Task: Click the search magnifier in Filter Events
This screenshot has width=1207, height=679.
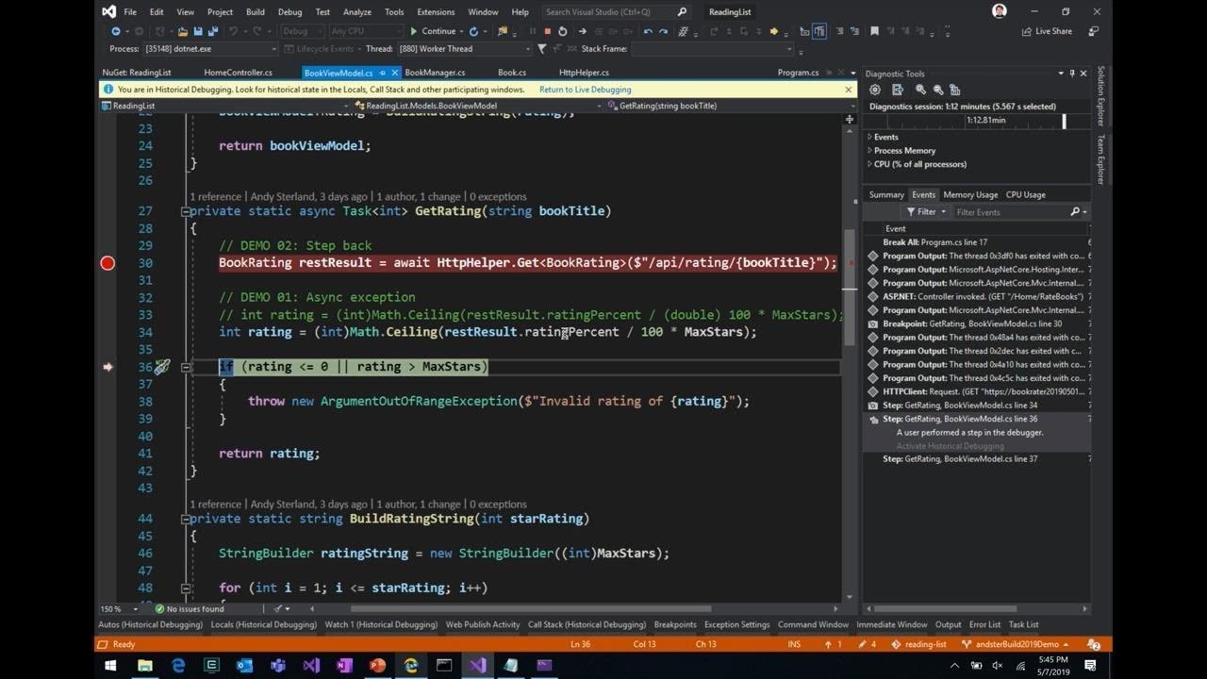Action: [1075, 212]
